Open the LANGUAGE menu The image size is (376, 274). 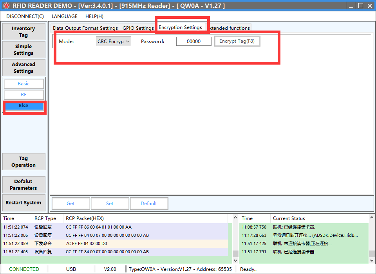pos(65,16)
